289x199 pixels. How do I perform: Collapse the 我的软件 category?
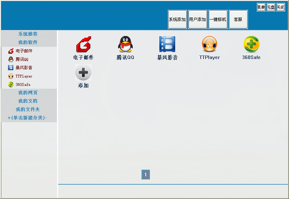coord(29,43)
